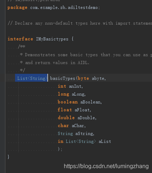Click the aLong parameter

78,94
